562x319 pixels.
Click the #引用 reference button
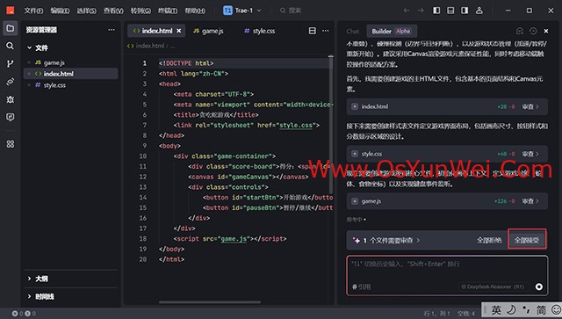361,286
